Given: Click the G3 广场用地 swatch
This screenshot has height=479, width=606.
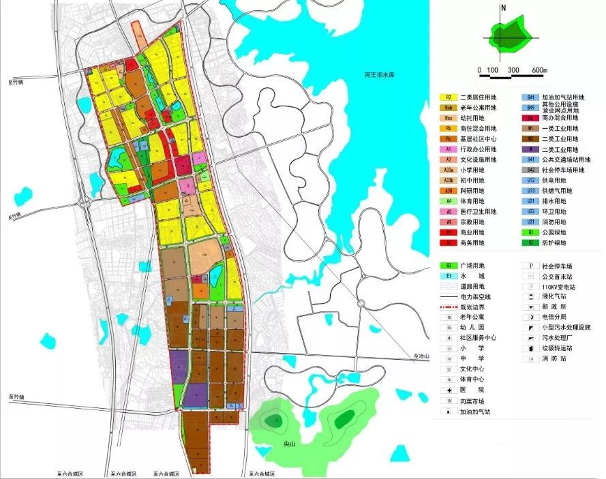Looking at the screenshot, I should 449,266.
